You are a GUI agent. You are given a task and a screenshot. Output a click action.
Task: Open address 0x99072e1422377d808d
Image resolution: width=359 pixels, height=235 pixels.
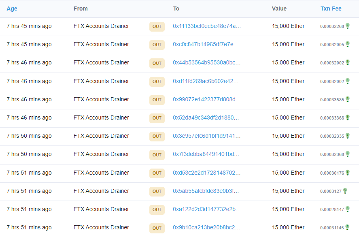(x=206, y=99)
